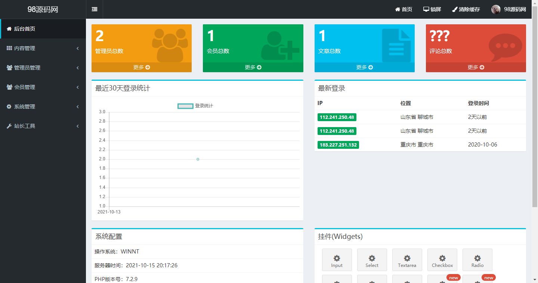Open the Textarea widget gear icon
The width and height of the screenshot is (538, 283).
coord(407,258)
